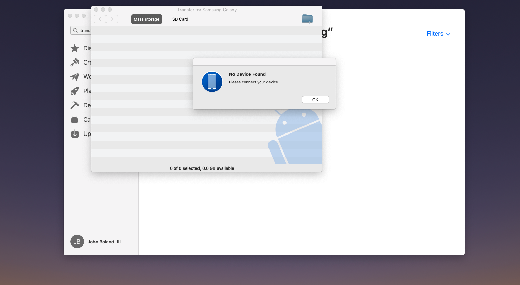Click the 'No Device Found' heading
Screen dimensions: 520x285
pyautogui.click(x=247, y=74)
